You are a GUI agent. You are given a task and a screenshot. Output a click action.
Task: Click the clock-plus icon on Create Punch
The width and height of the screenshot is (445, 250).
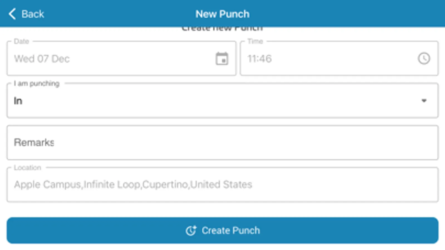point(191,231)
